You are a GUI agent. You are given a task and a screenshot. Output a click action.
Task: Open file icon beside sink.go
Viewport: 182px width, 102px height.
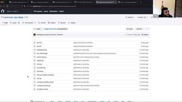pyautogui.click(x=34, y=78)
